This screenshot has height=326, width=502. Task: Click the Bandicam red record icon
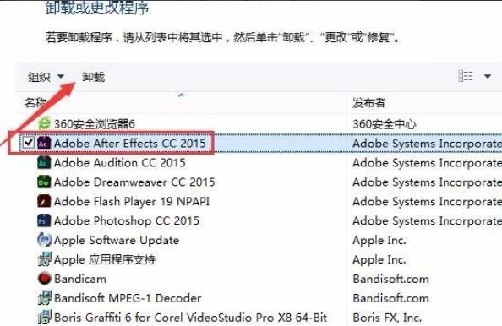pos(44,279)
